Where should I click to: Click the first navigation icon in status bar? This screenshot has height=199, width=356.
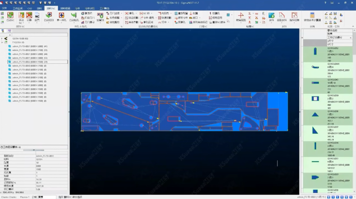pyautogui.click(x=329, y=197)
